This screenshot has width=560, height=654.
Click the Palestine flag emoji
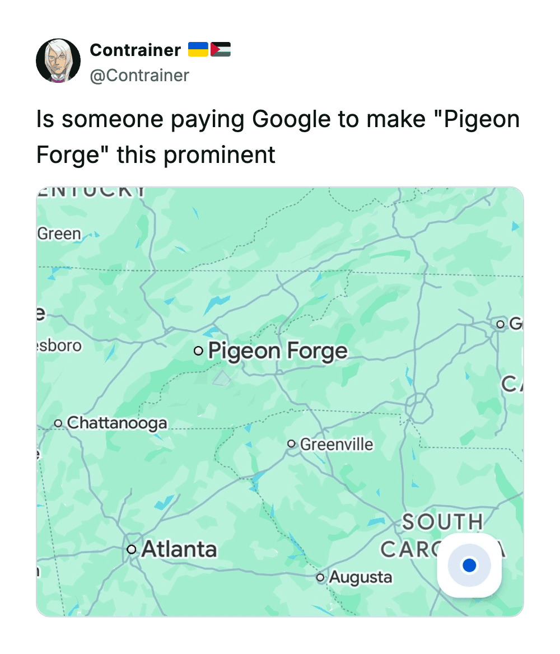(221, 50)
